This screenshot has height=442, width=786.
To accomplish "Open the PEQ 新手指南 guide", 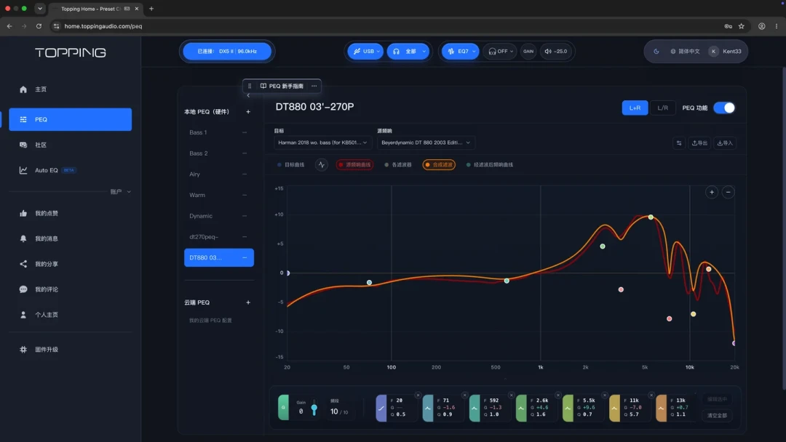I will tap(282, 86).
